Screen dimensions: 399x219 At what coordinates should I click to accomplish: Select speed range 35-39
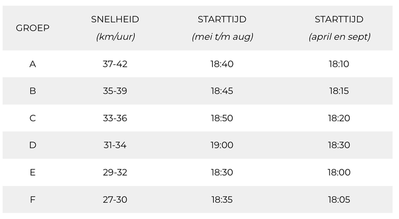coord(115,91)
